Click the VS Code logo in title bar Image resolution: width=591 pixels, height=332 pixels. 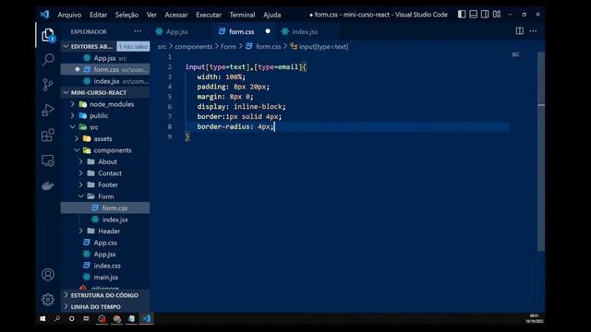click(x=45, y=15)
